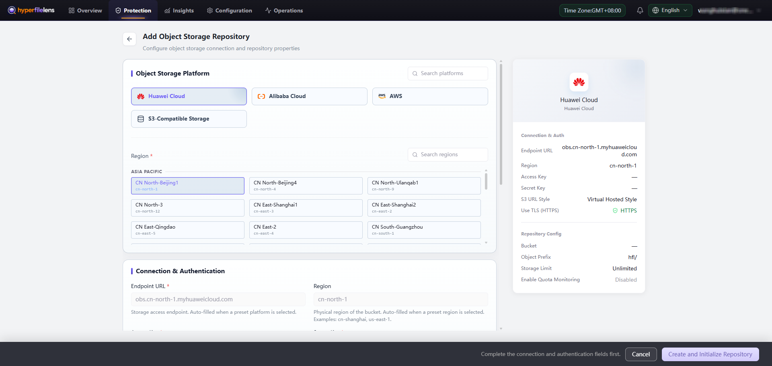Focus the Search platforms field

coord(448,74)
